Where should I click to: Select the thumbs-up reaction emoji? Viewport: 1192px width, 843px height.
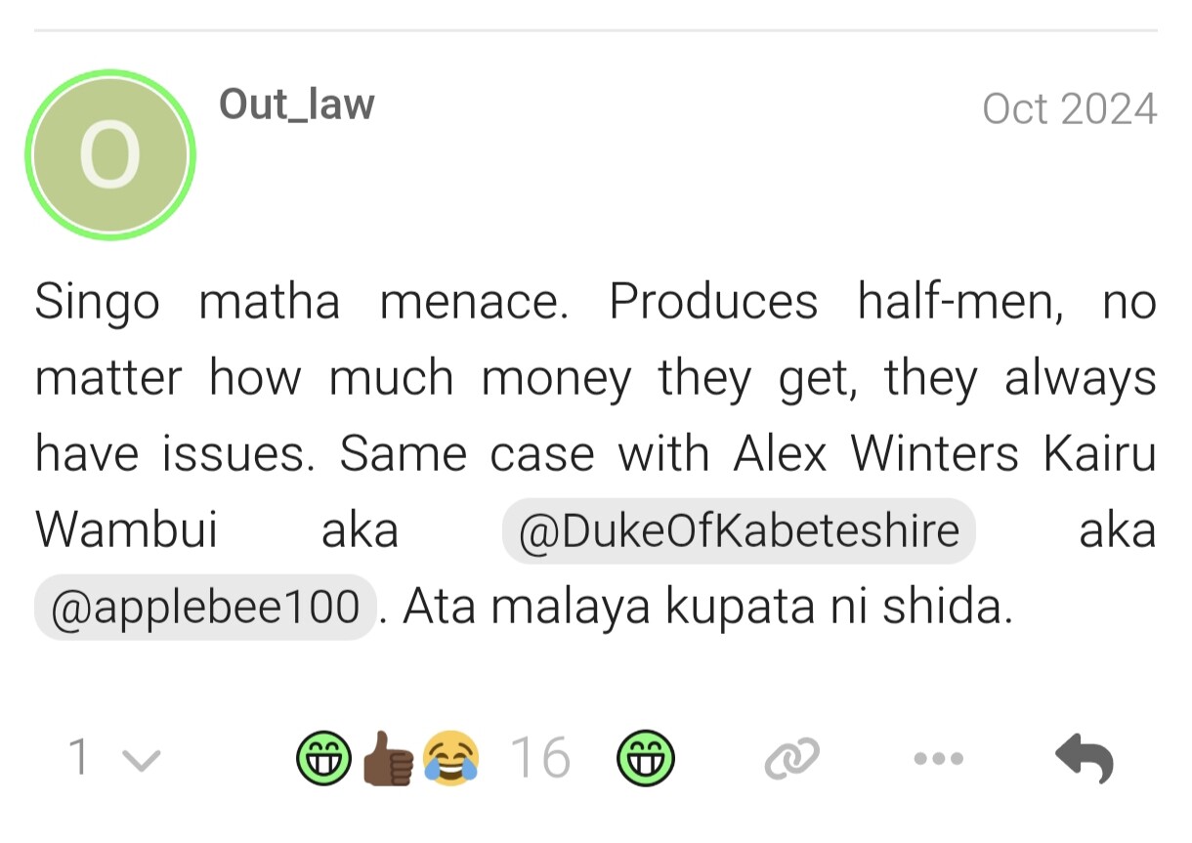coord(389,758)
